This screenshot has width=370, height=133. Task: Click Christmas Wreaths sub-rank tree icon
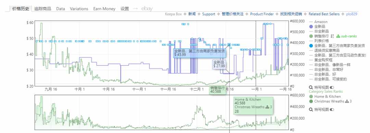[347, 101]
